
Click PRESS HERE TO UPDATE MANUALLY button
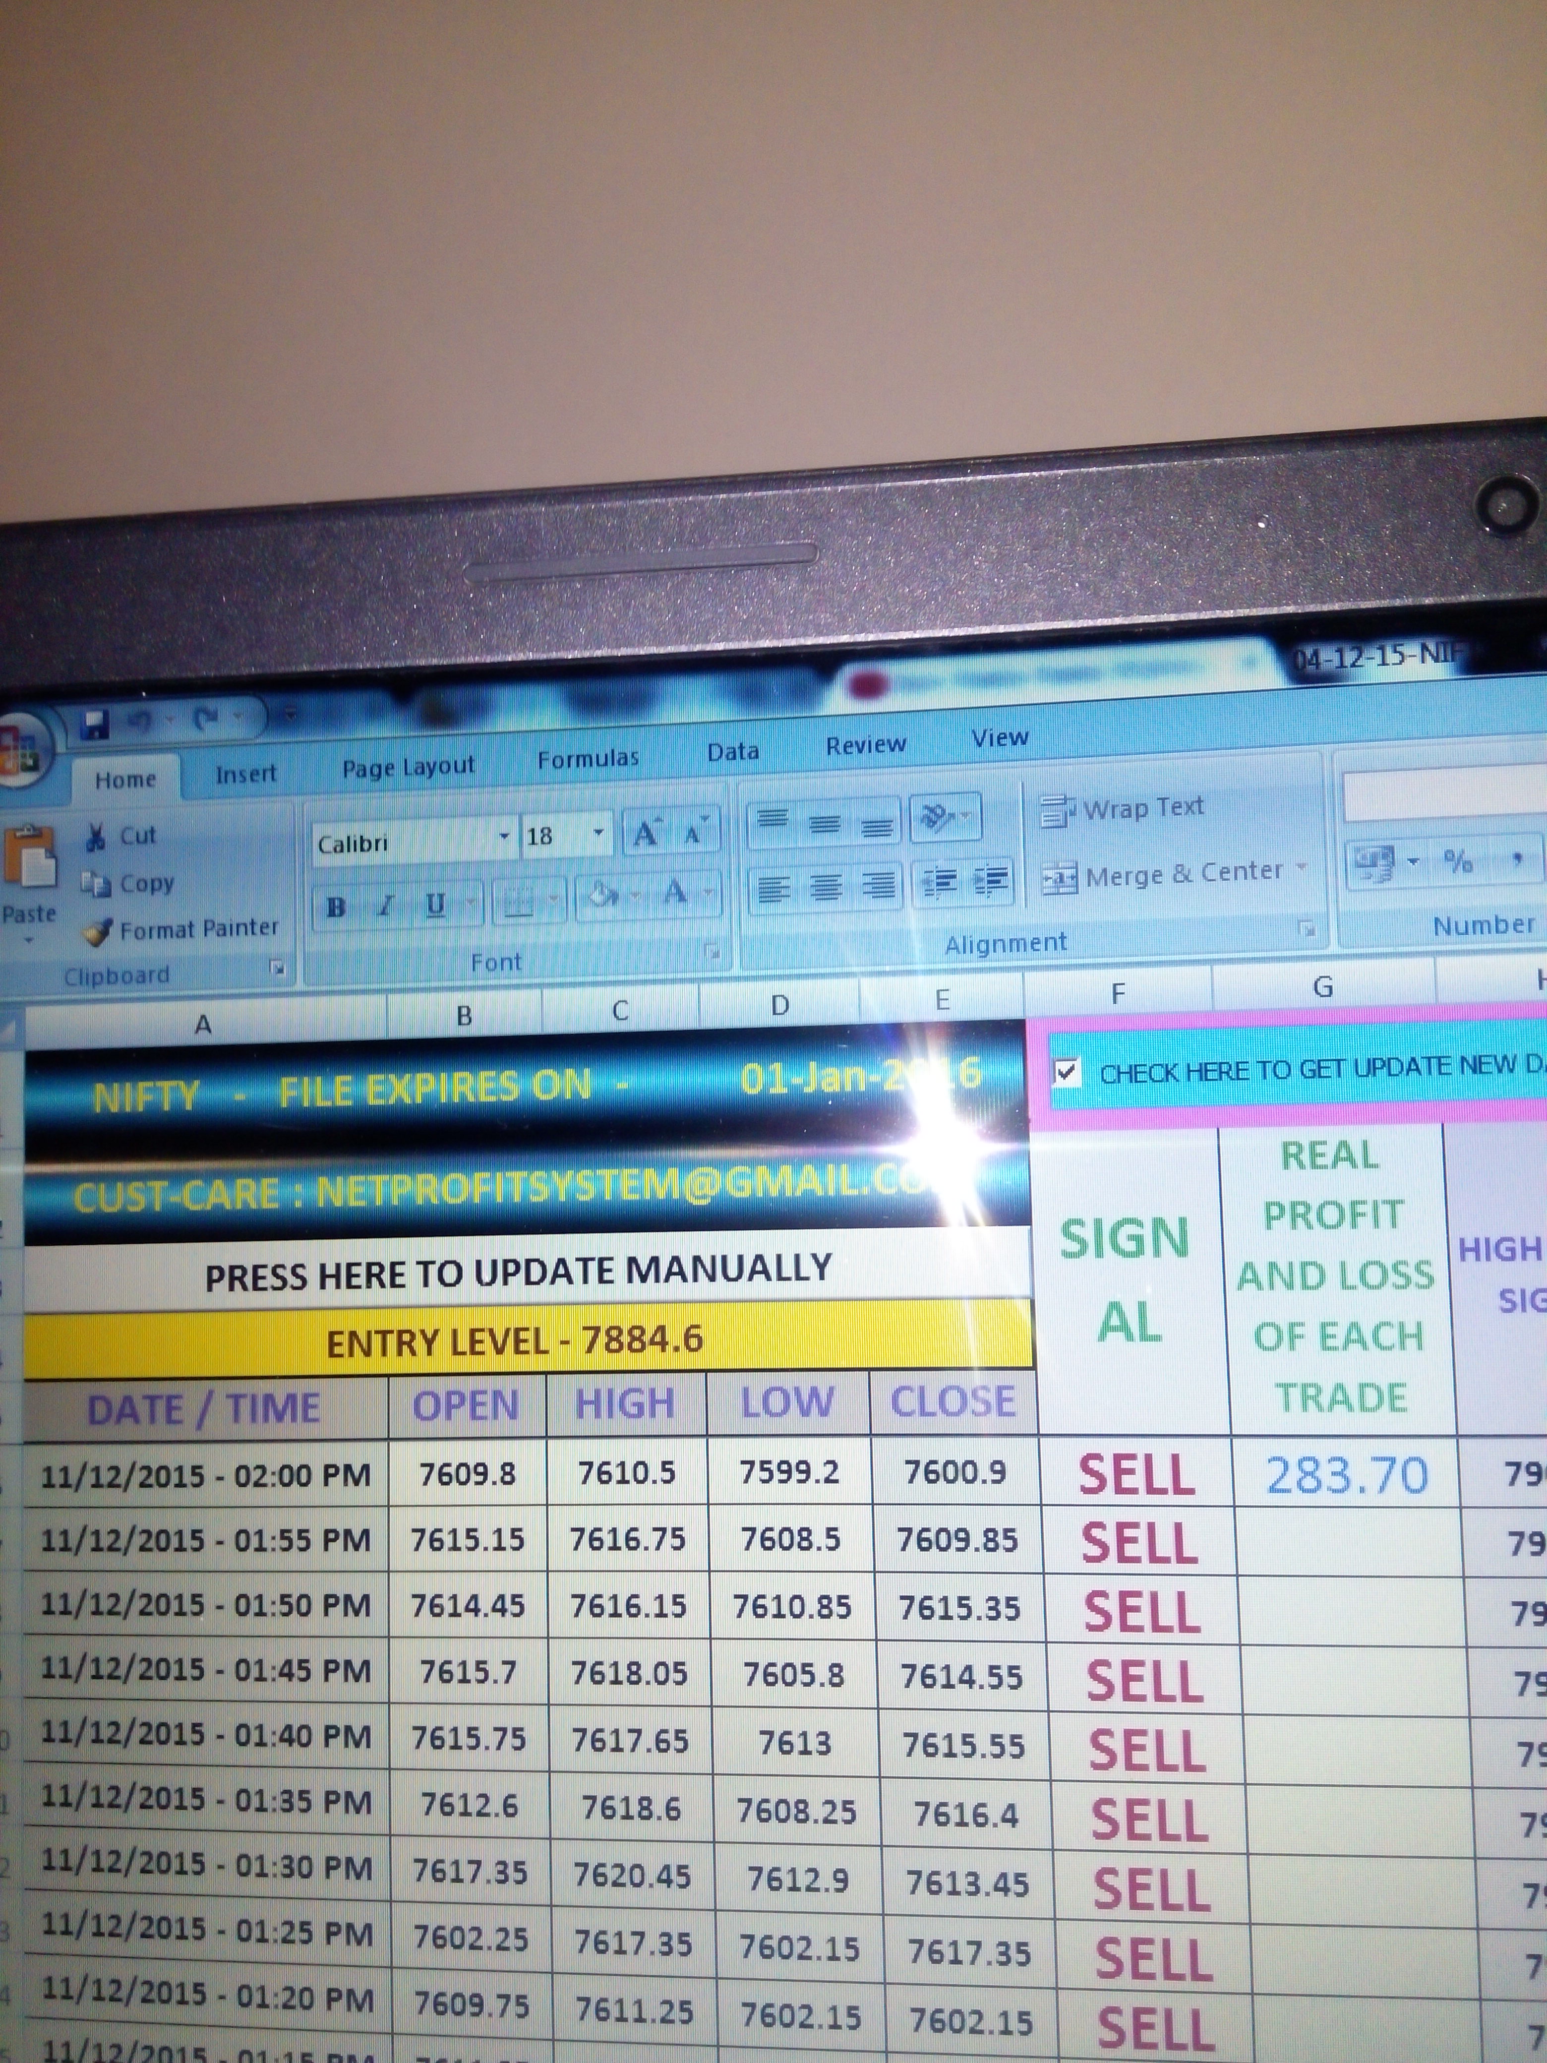coord(527,1272)
